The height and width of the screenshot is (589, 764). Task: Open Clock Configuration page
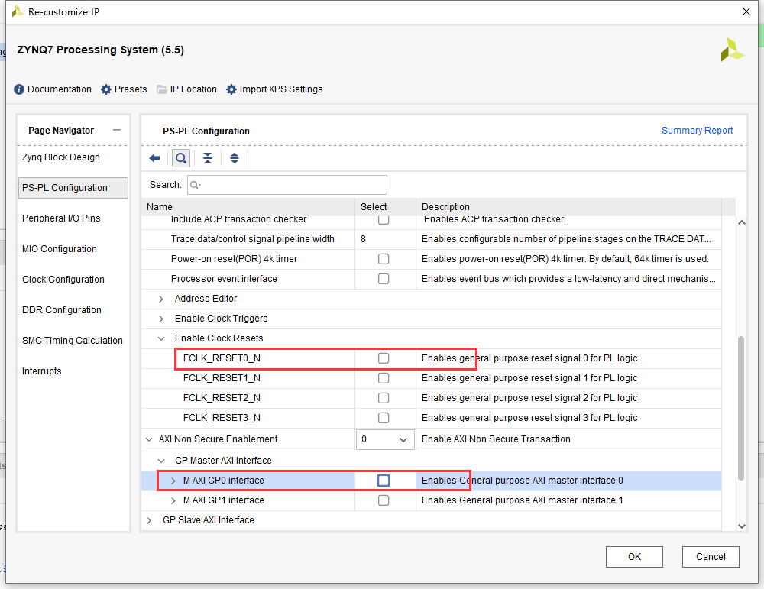tap(63, 280)
